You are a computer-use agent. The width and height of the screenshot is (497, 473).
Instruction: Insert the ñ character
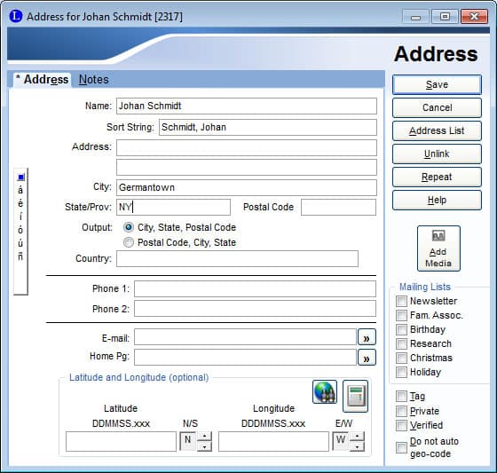[x=20, y=256]
